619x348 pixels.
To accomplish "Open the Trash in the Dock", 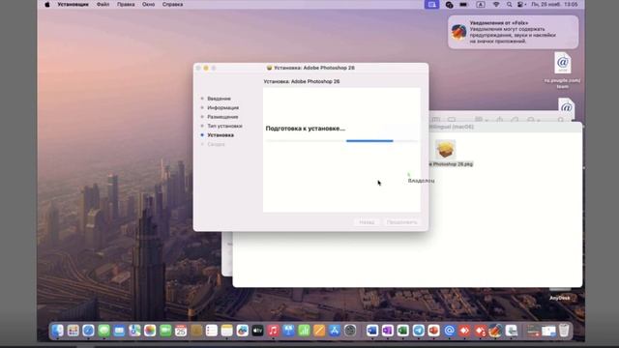I will [x=564, y=331].
